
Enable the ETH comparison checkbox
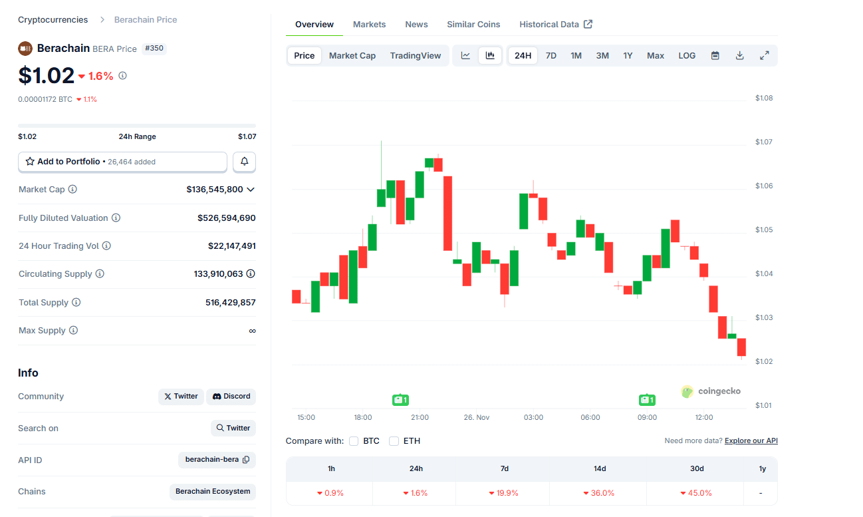point(393,440)
